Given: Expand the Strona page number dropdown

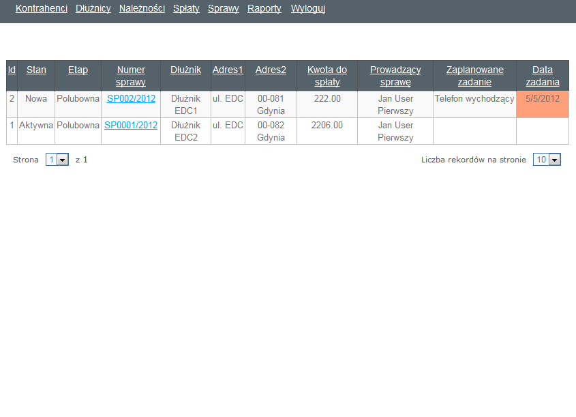Looking at the screenshot, I should 57,160.
